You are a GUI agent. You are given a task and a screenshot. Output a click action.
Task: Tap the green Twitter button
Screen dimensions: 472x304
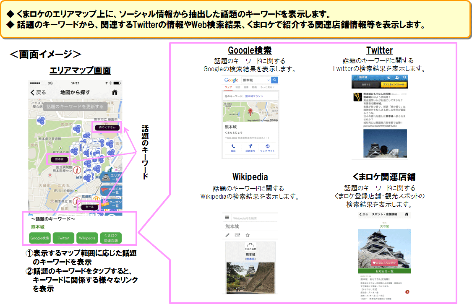(x=63, y=238)
